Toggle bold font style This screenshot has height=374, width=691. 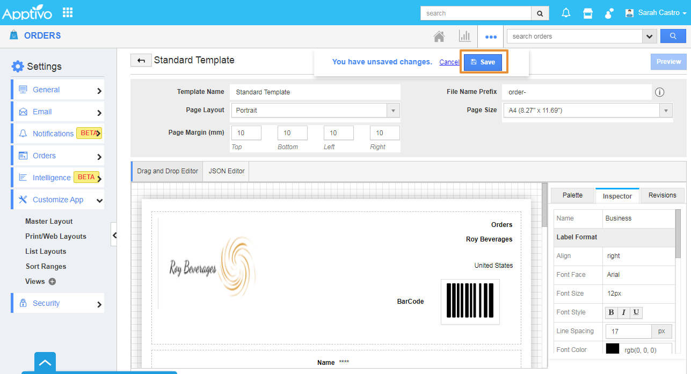click(x=612, y=312)
